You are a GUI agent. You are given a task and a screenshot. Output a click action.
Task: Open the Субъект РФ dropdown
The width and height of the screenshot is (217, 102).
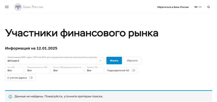(94, 70)
